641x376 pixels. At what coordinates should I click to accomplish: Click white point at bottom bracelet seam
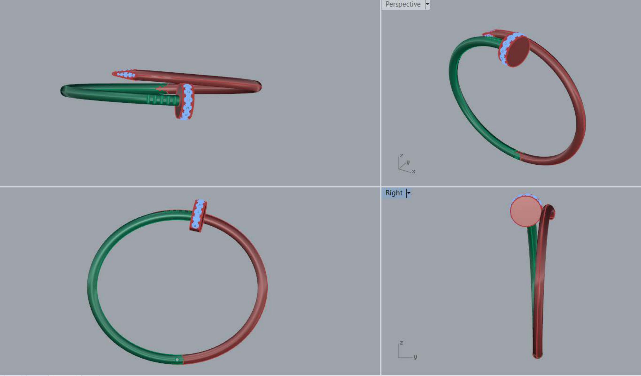click(x=177, y=359)
